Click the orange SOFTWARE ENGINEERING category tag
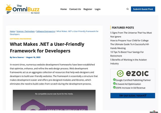Viewport: 161px width, 113px height. (x=21, y=39)
